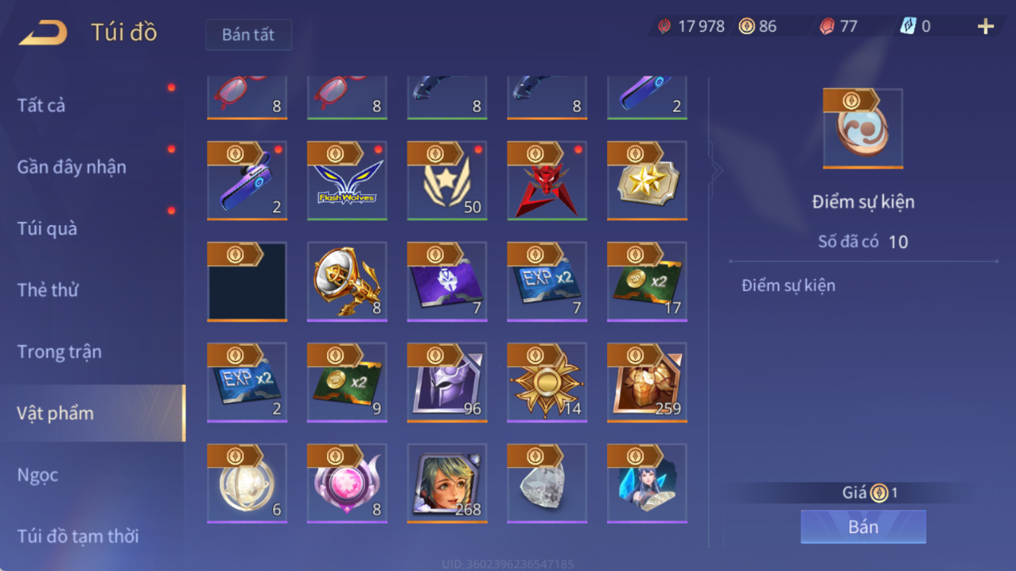Add currency with the plus icon
The height and width of the screenshot is (571, 1016).
click(986, 27)
